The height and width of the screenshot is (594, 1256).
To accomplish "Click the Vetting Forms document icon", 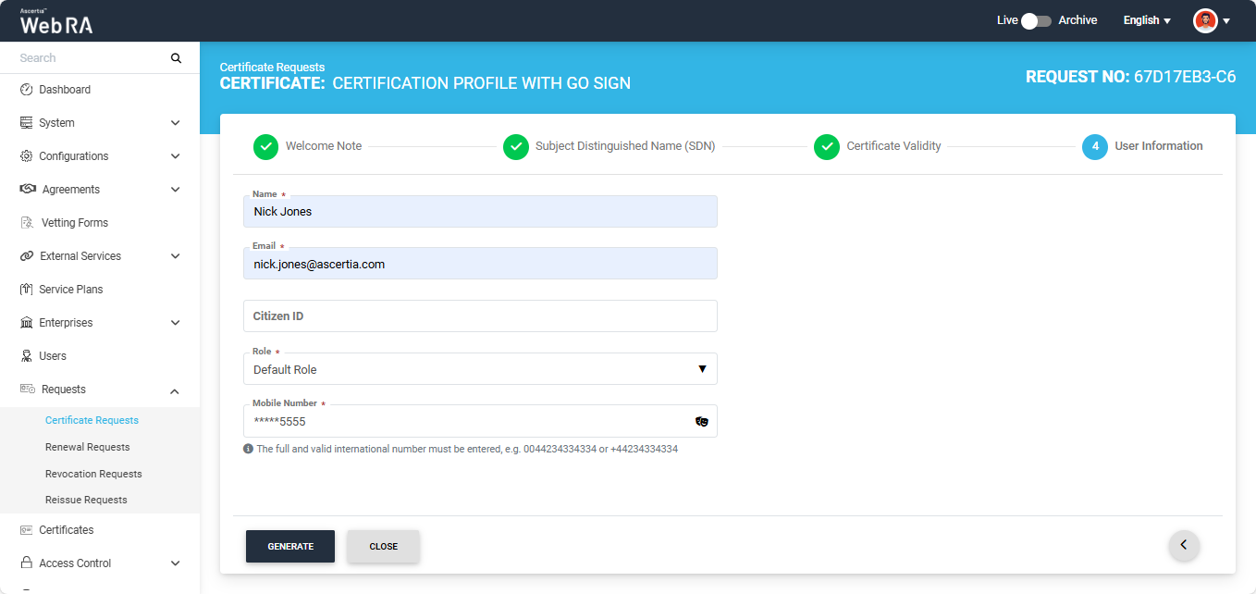I will coord(26,223).
